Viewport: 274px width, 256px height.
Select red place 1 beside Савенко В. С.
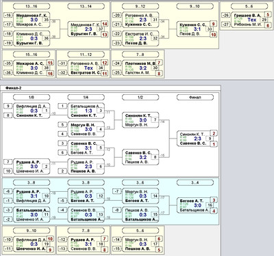[214, 144]
